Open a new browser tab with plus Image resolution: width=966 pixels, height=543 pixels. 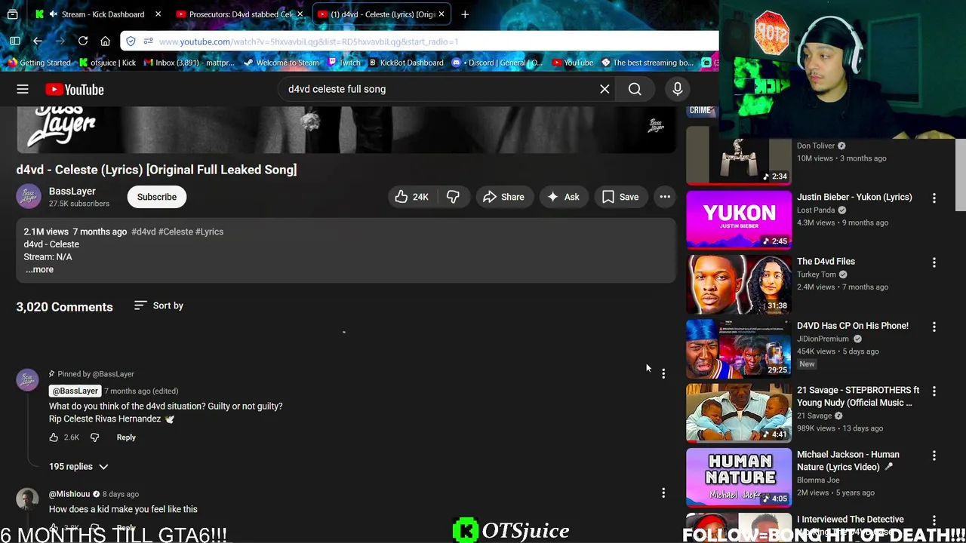[x=465, y=14]
